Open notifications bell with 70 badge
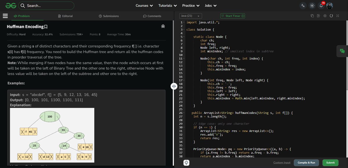This screenshot has width=348, height=168. click(x=321, y=5)
